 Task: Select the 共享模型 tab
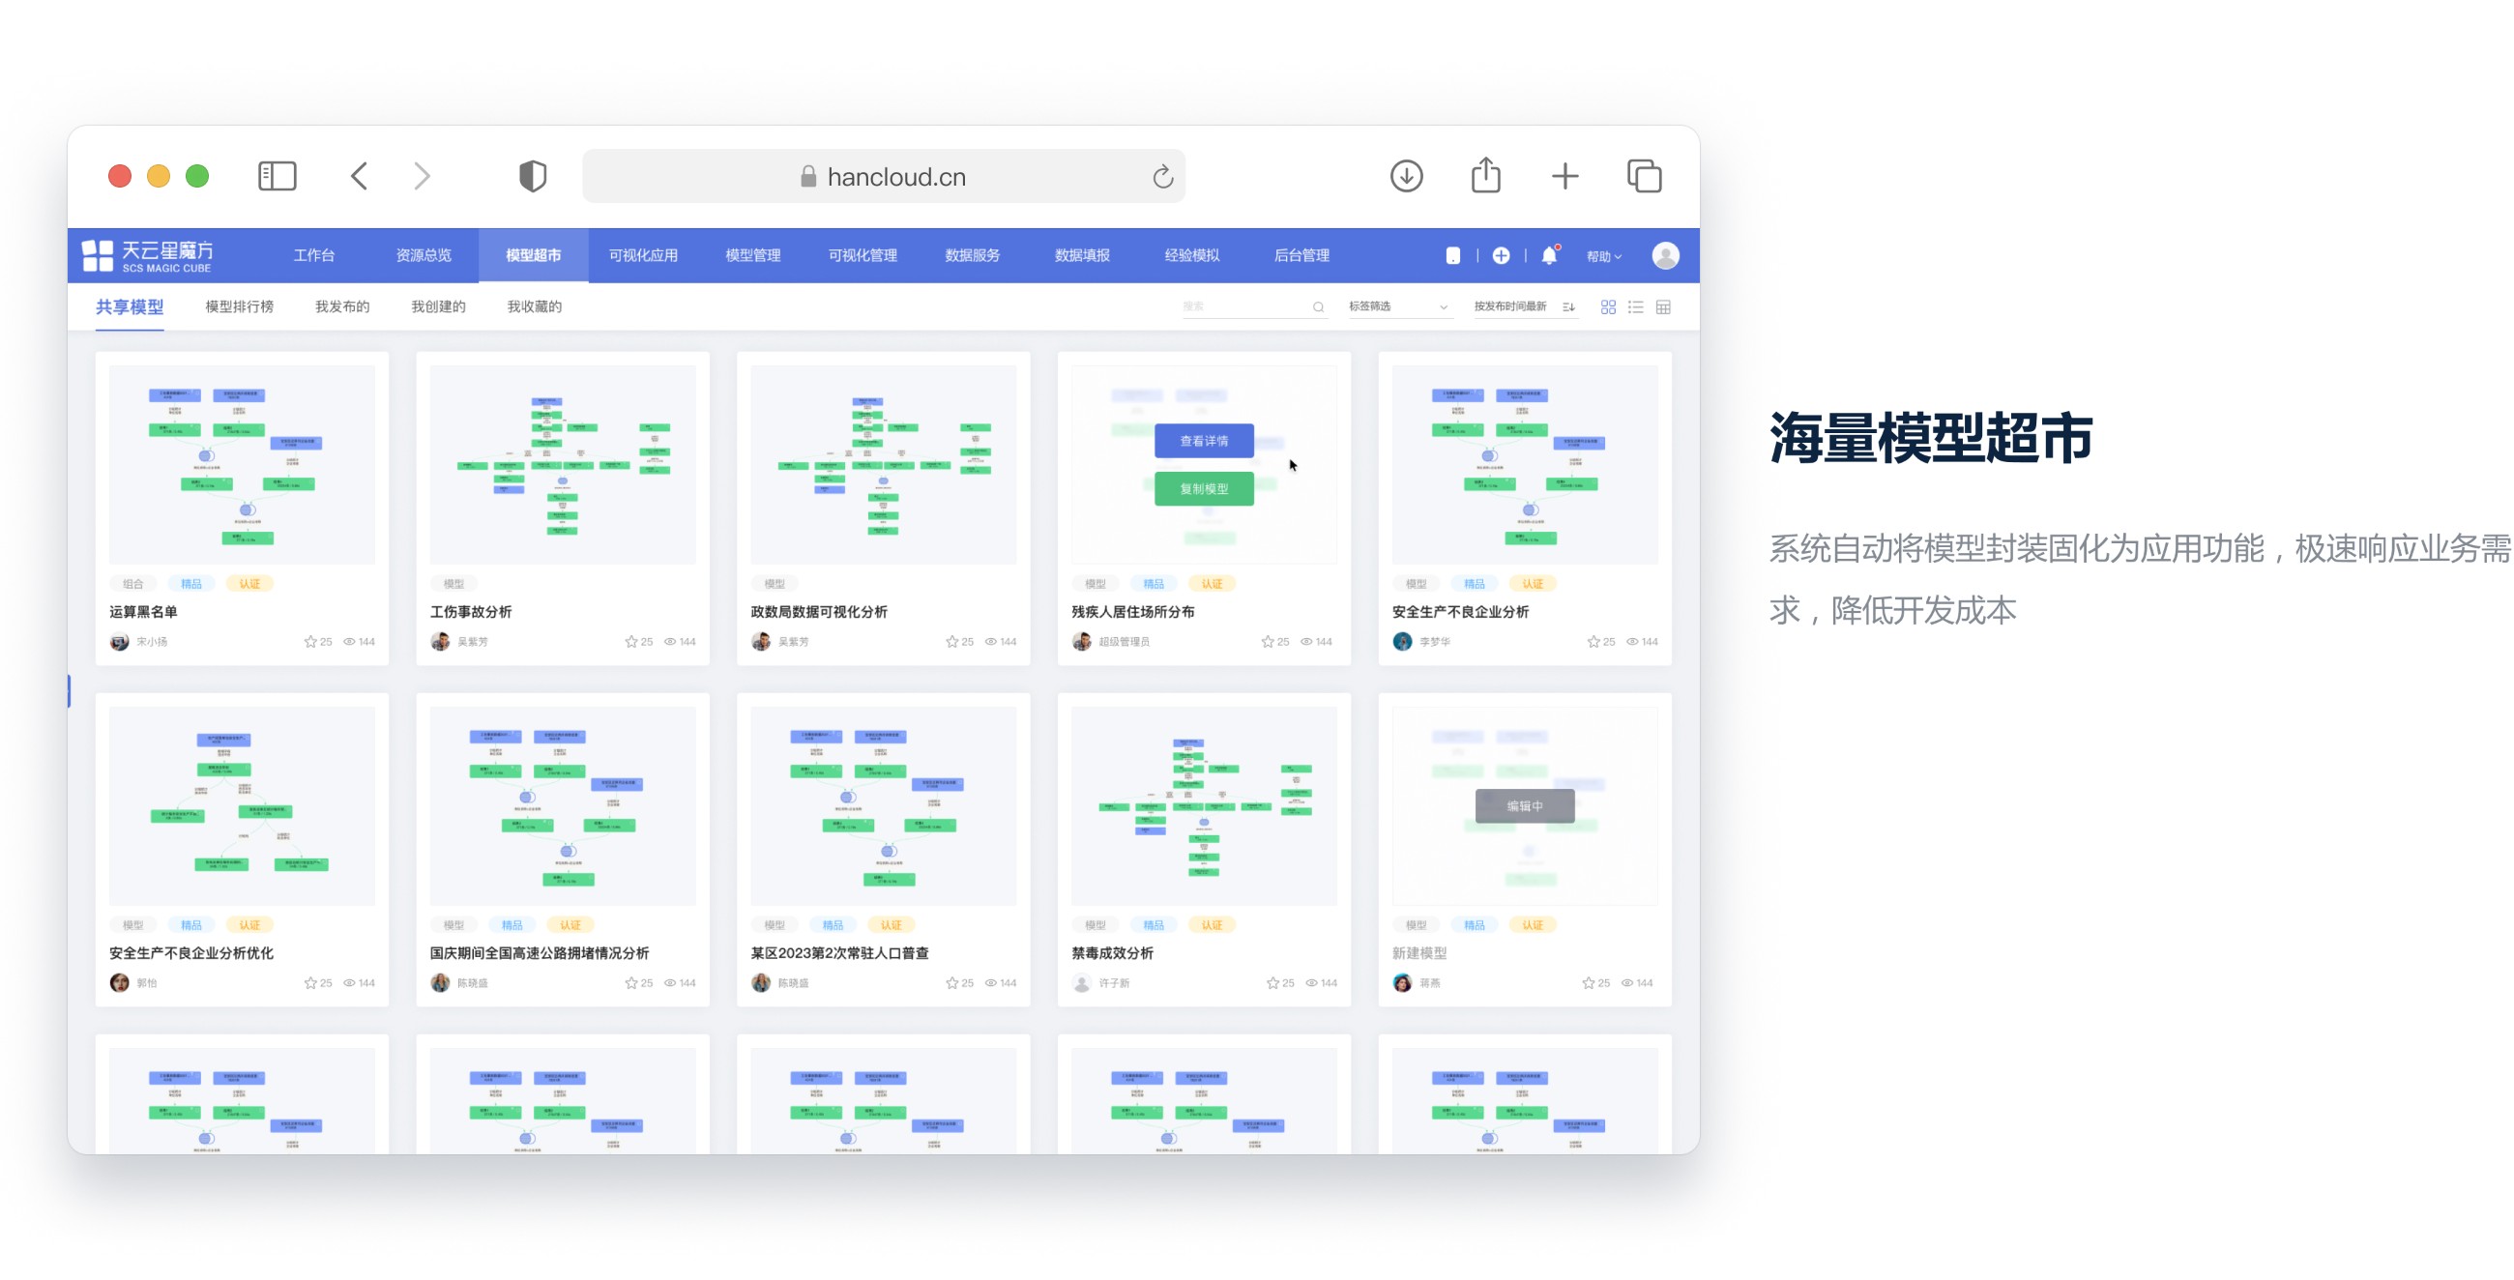click(x=130, y=307)
